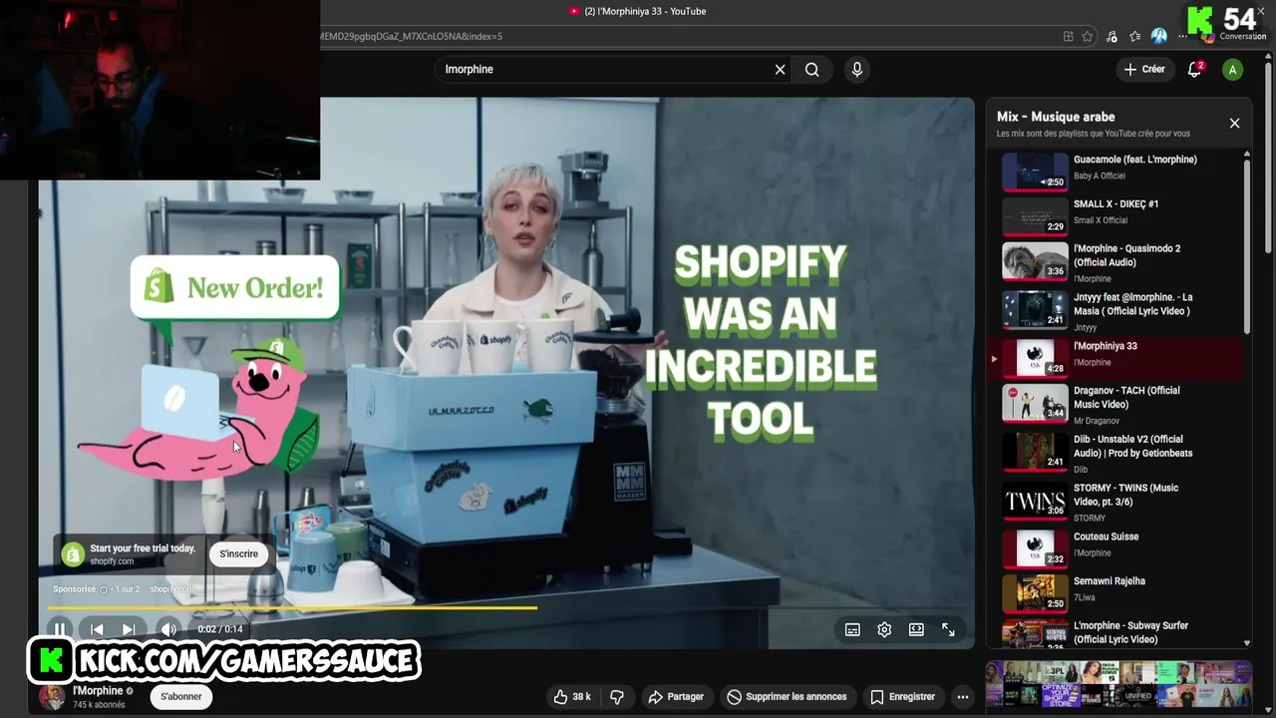Image resolution: width=1276 pixels, height=718 pixels.
Task: Open the player settings gear
Action: tap(884, 629)
